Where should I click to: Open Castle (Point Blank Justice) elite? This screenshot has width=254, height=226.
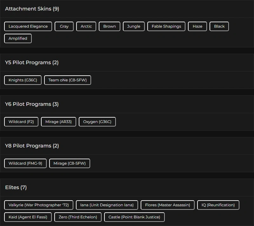tap(134, 217)
